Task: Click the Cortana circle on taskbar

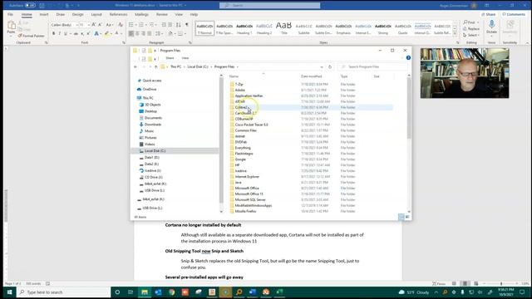Action: coord(117,292)
